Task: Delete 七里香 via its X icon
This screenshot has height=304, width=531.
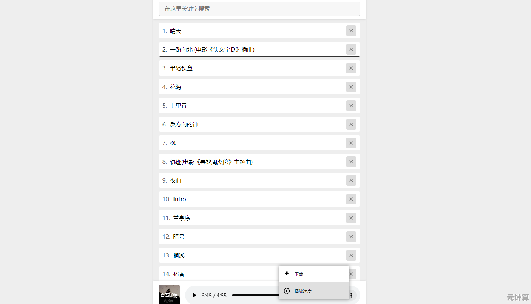Action: click(351, 106)
